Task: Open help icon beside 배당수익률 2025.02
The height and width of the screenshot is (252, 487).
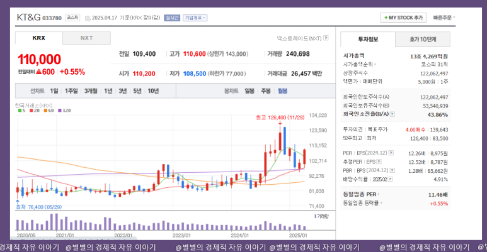Action: (x=390, y=179)
